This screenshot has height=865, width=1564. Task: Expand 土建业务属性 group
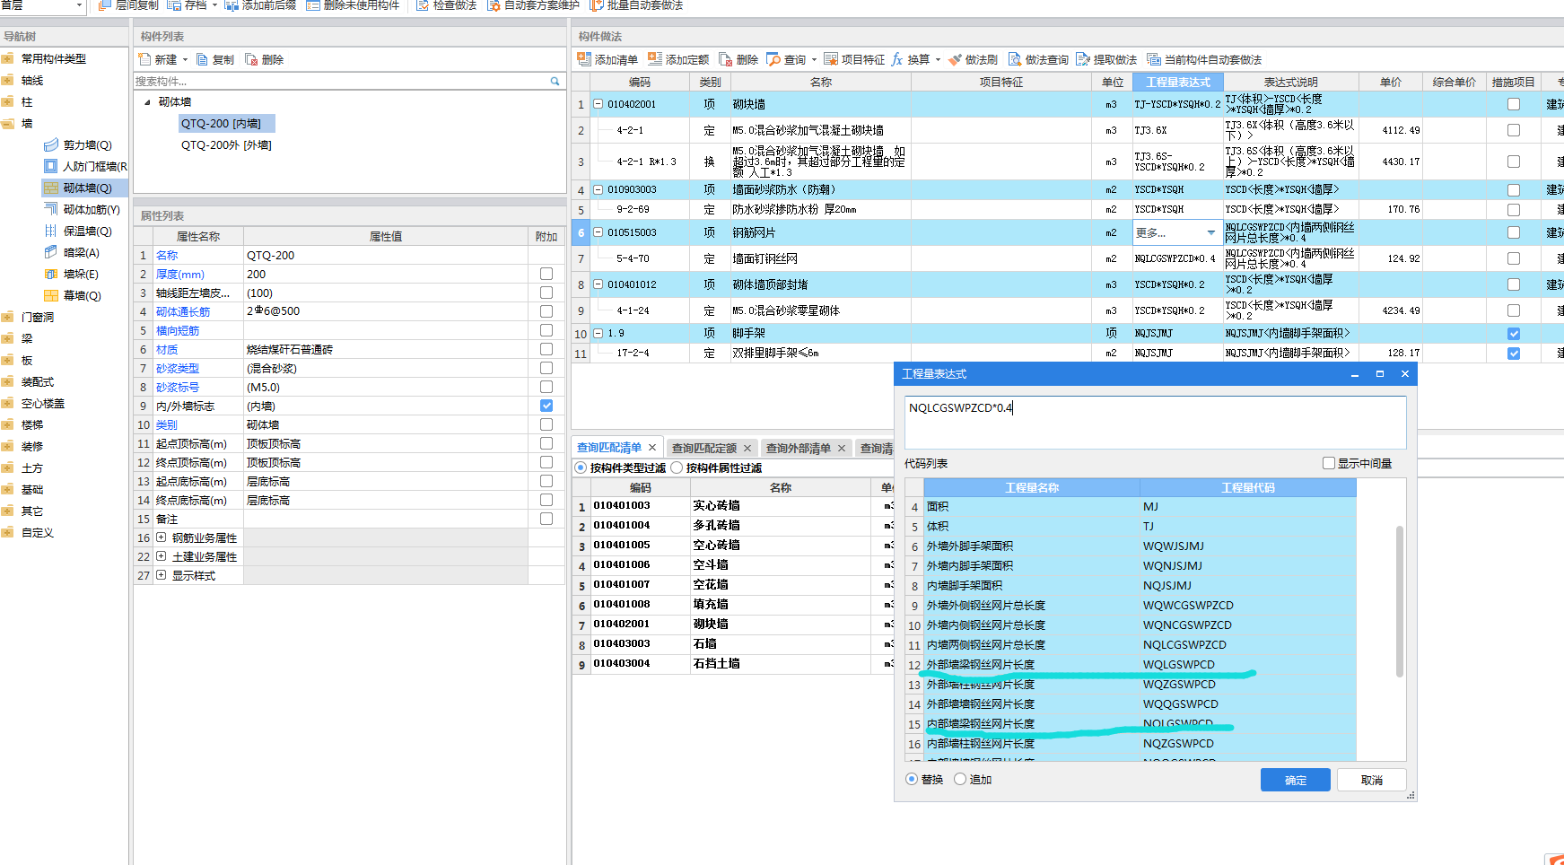pyautogui.click(x=161, y=556)
